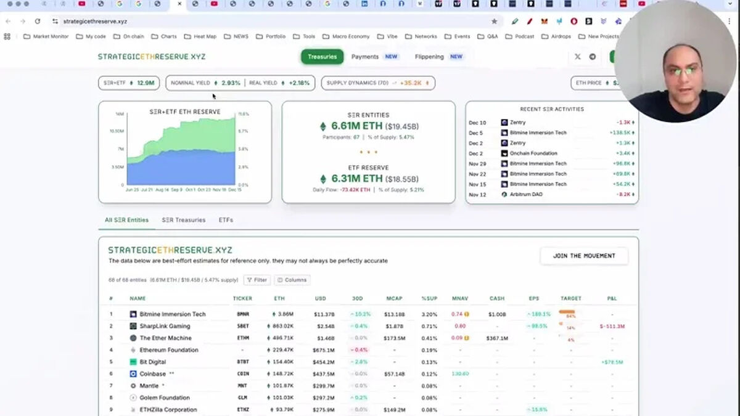Click the Onchain Foundation logo in recent activities
The image size is (740, 416).
pos(504,153)
